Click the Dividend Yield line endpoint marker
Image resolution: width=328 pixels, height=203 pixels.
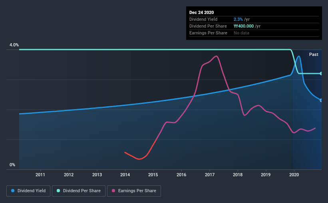(321, 100)
